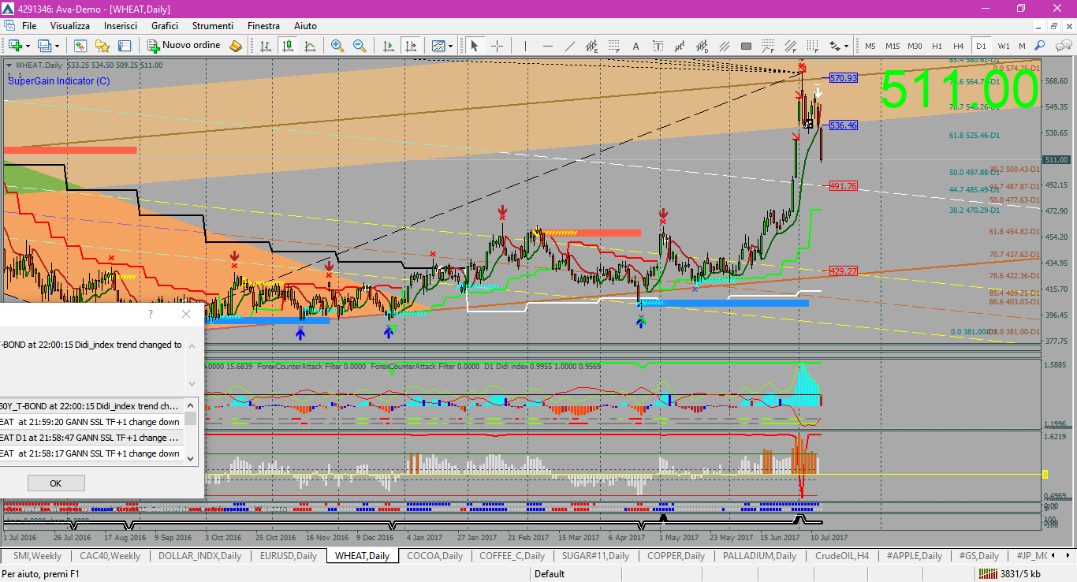1077x582 pixels.
Task: Open the Terminal panel icon
Action: [125, 46]
